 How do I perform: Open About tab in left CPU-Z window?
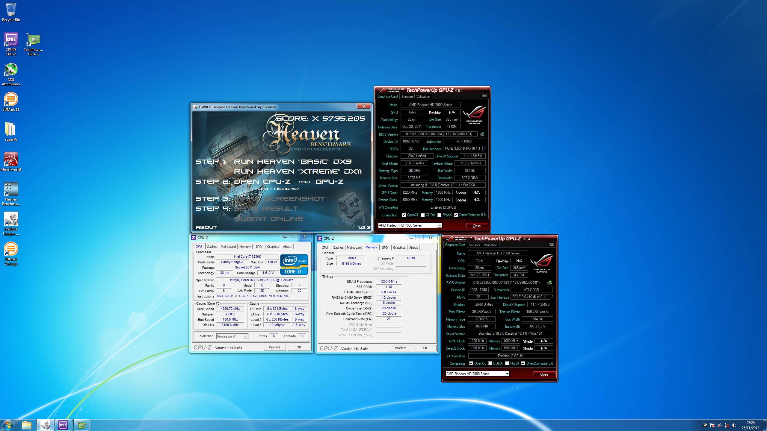[287, 247]
